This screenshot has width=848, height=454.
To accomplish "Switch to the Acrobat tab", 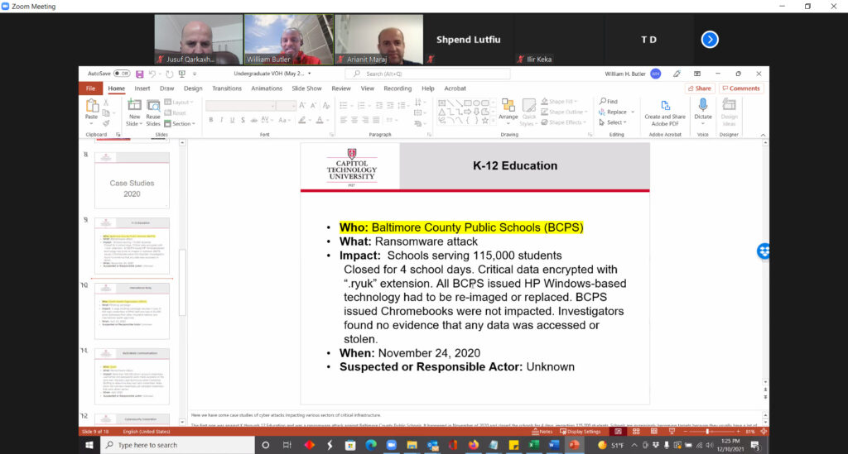I will (x=455, y=88).
